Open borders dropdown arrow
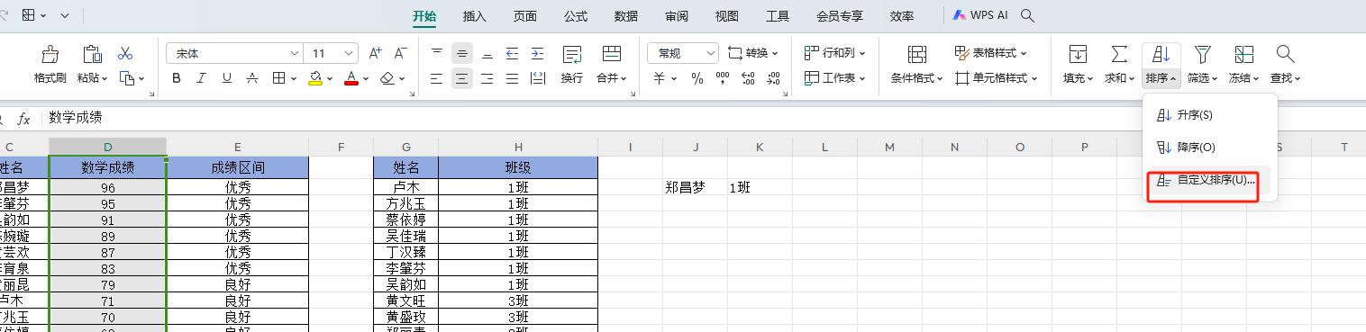This screenshot has width=1366, height=332. point(294,79)
